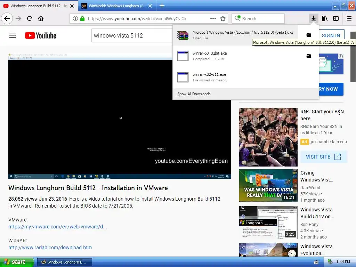Click the ad info icon on banner

click(341, 56)
